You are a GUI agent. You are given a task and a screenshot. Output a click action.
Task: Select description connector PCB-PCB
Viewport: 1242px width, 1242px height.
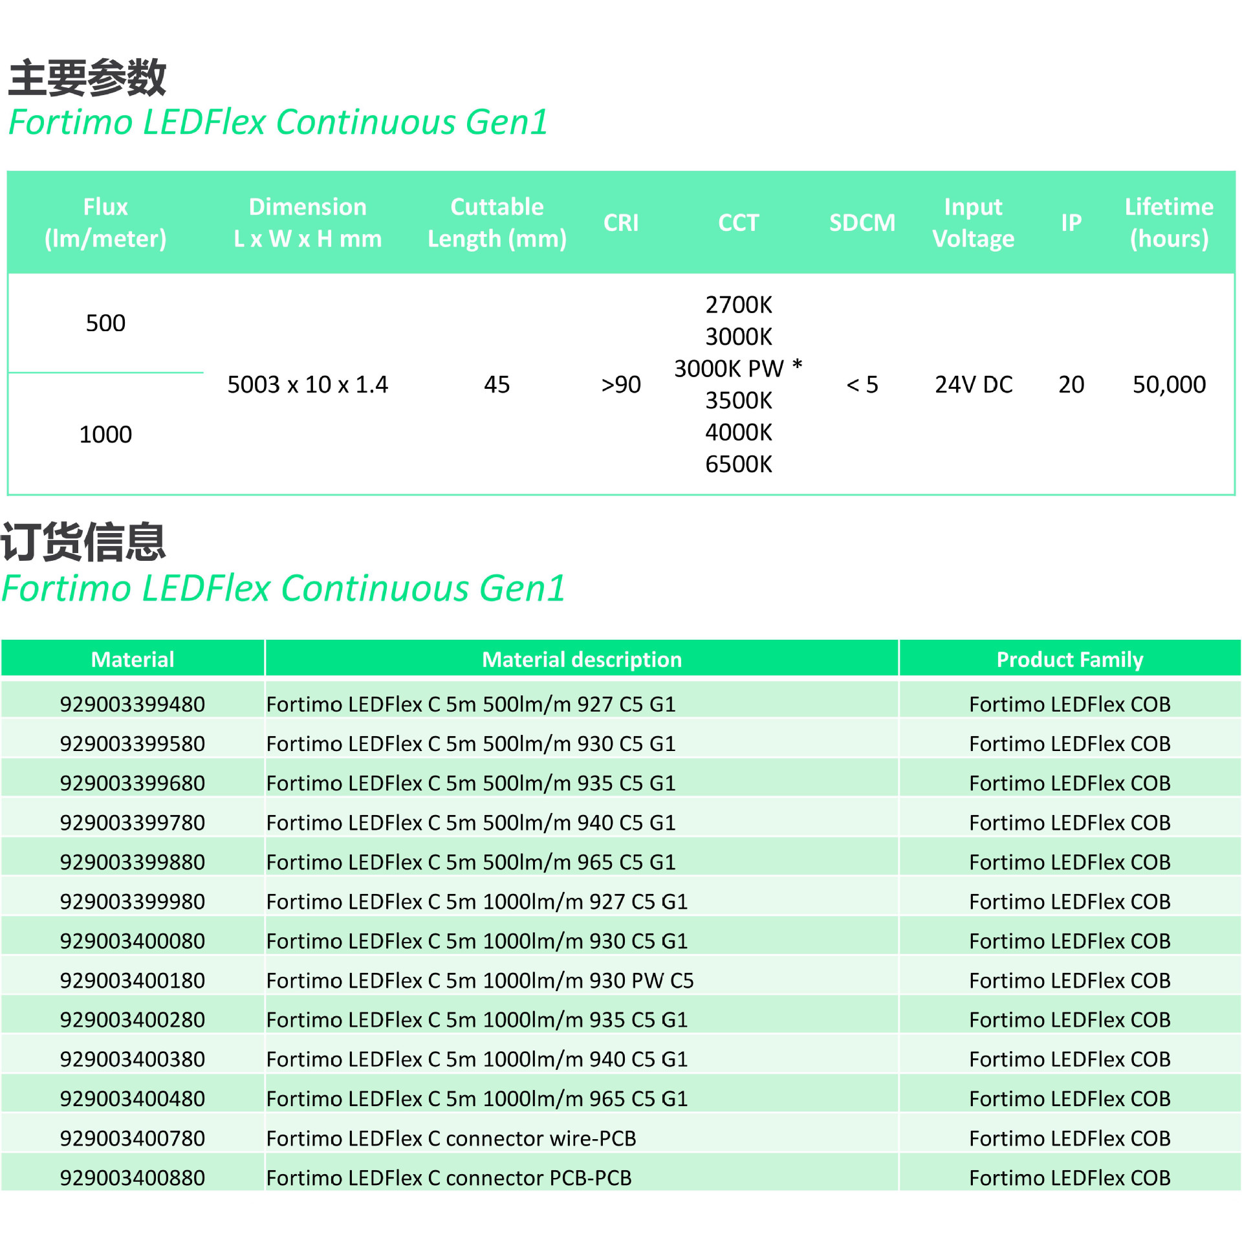coord(449,1177)
